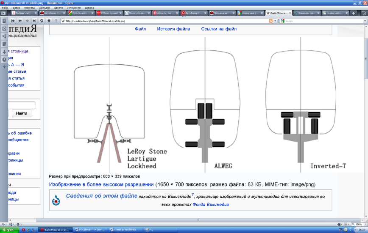Reload the page
368x233 pixels.
click(x=42, y=21)
